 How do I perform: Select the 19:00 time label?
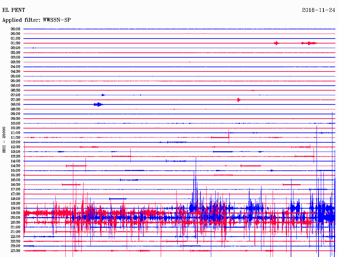pyautogui.click(x=16, y=208)
